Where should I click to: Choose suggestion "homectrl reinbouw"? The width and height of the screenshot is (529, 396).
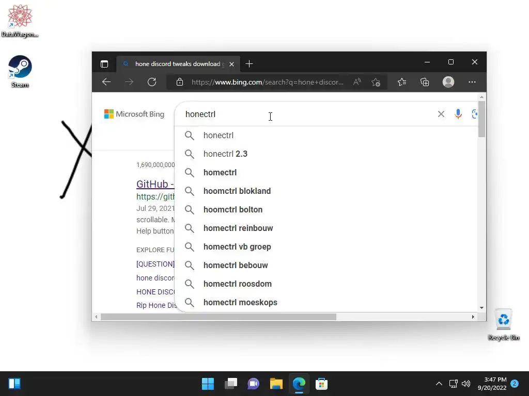[326, 228]
